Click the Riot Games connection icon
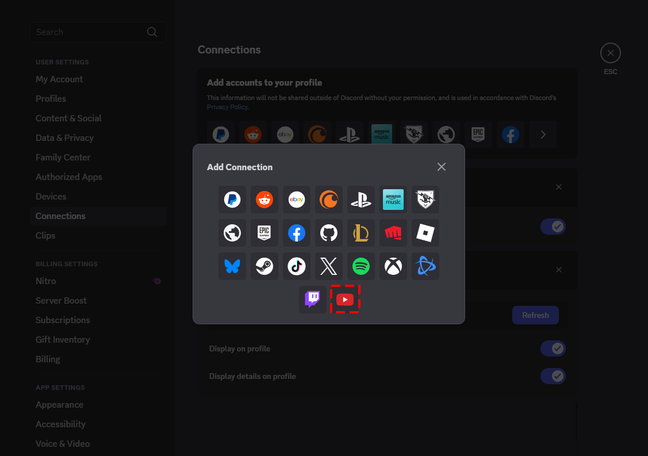The width and height of the screenshot is (648, 456). coord(393,233)
